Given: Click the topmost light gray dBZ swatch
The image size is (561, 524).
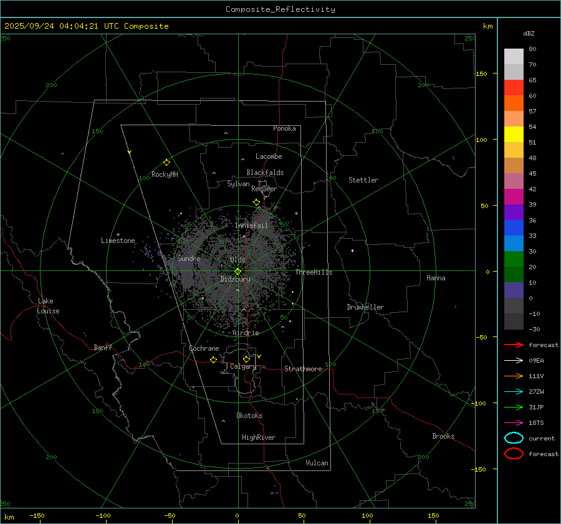Looking at the screenshot, I should [514, 56].
